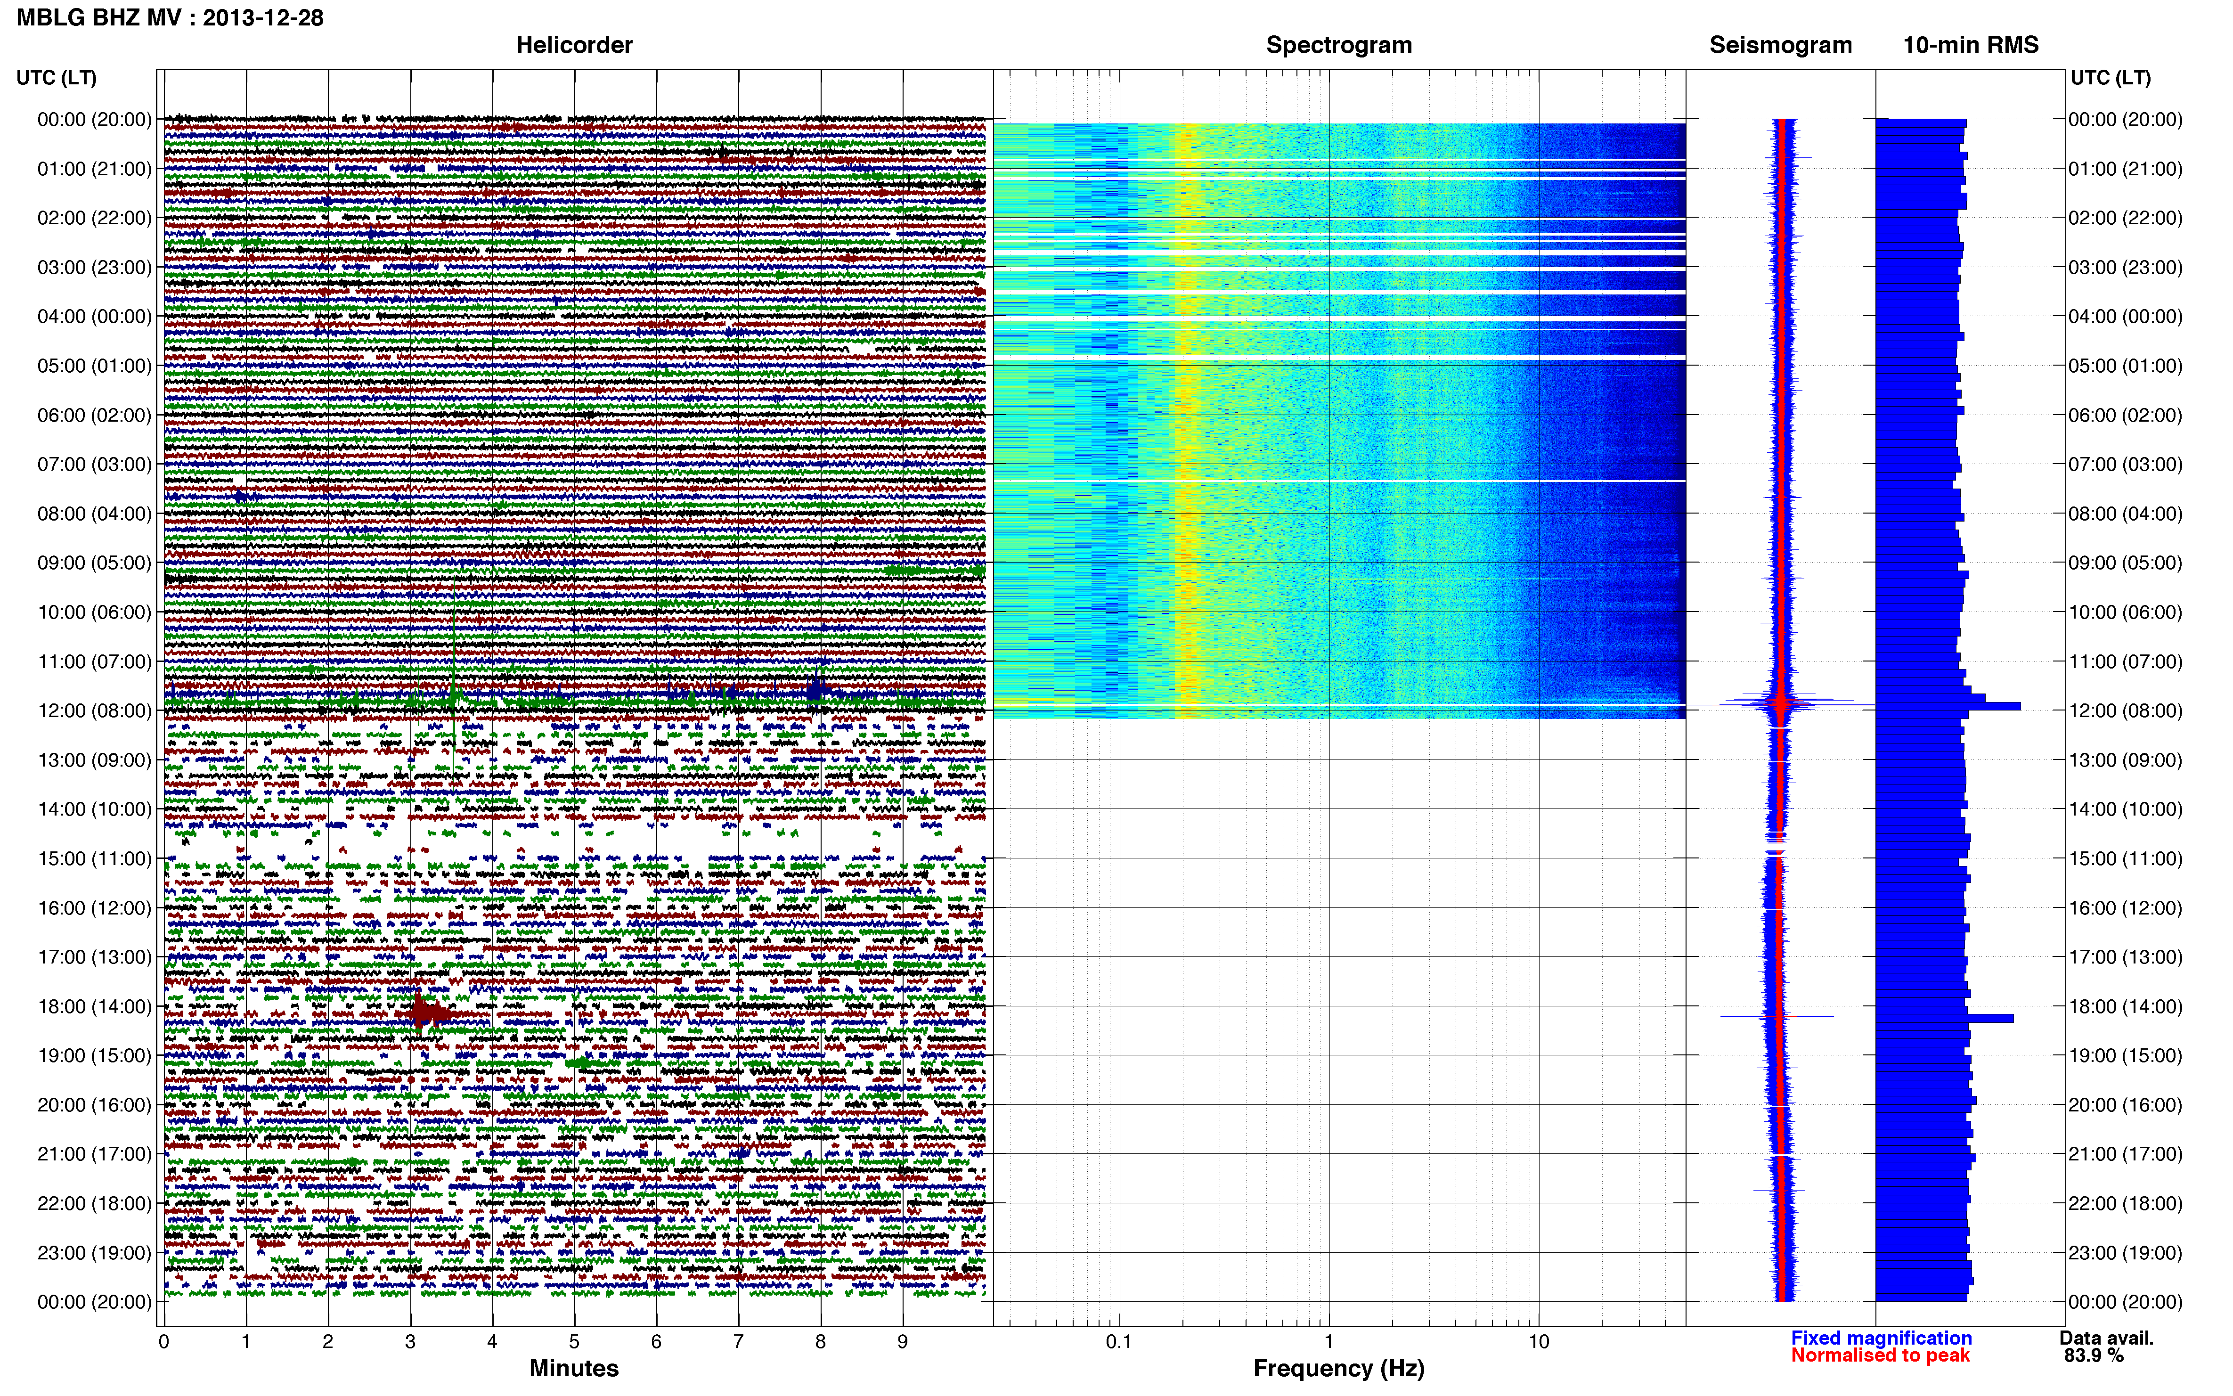
Task: Click the tall green spike on the helicorder near 11:00
Action: pyautogui.click(x=454, y=683)
